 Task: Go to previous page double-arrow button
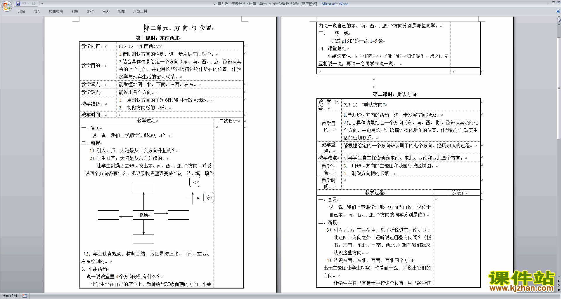(x=559, y=281)
